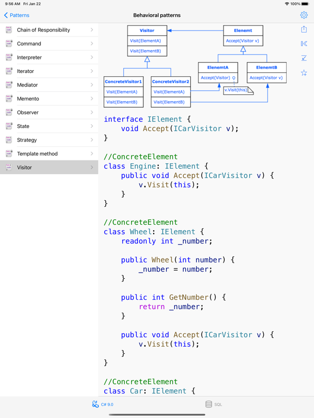
Task: Click the Chain of Responsibility row icon
Action: 9,30
